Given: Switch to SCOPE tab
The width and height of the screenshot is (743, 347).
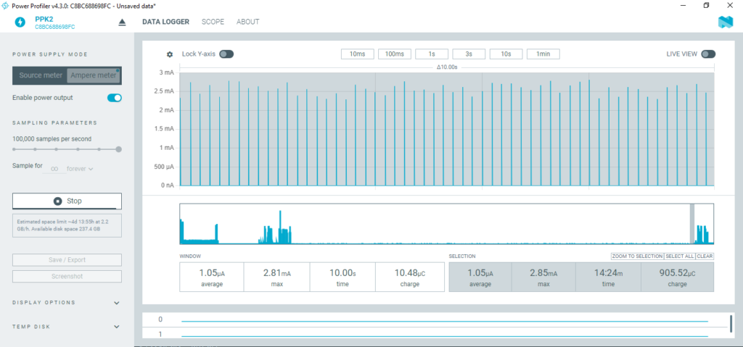Looking at the screenshot, I should pos(213,22).
